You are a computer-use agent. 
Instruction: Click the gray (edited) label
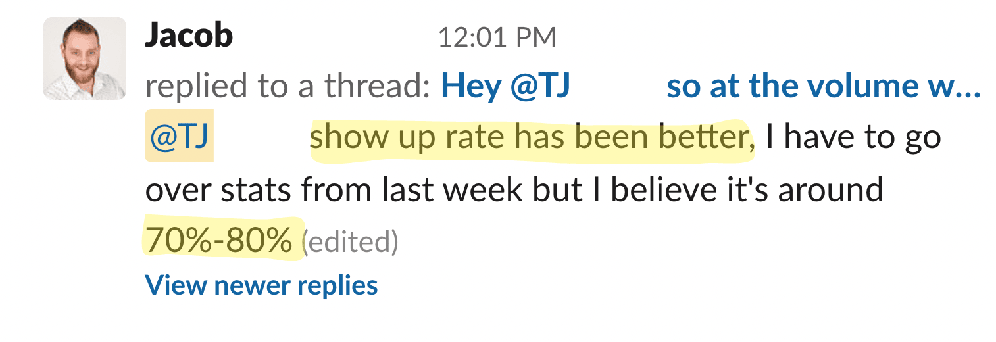tap(350, 243)
